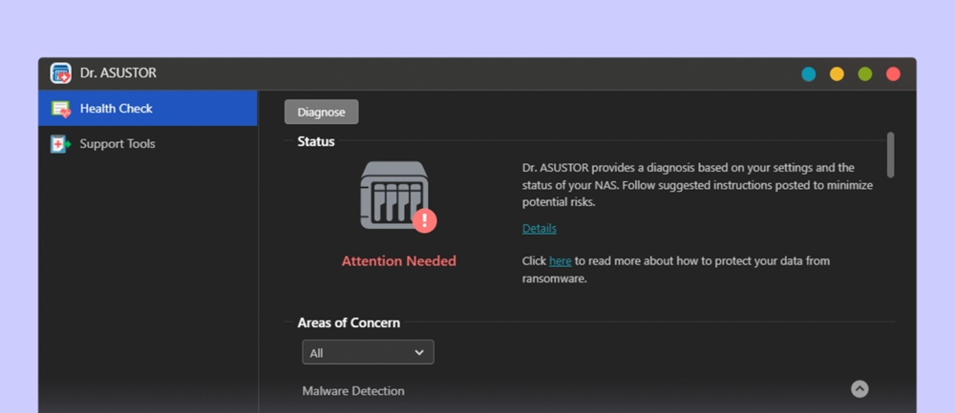Collapse the Malware Detection section

click(859, 389)
